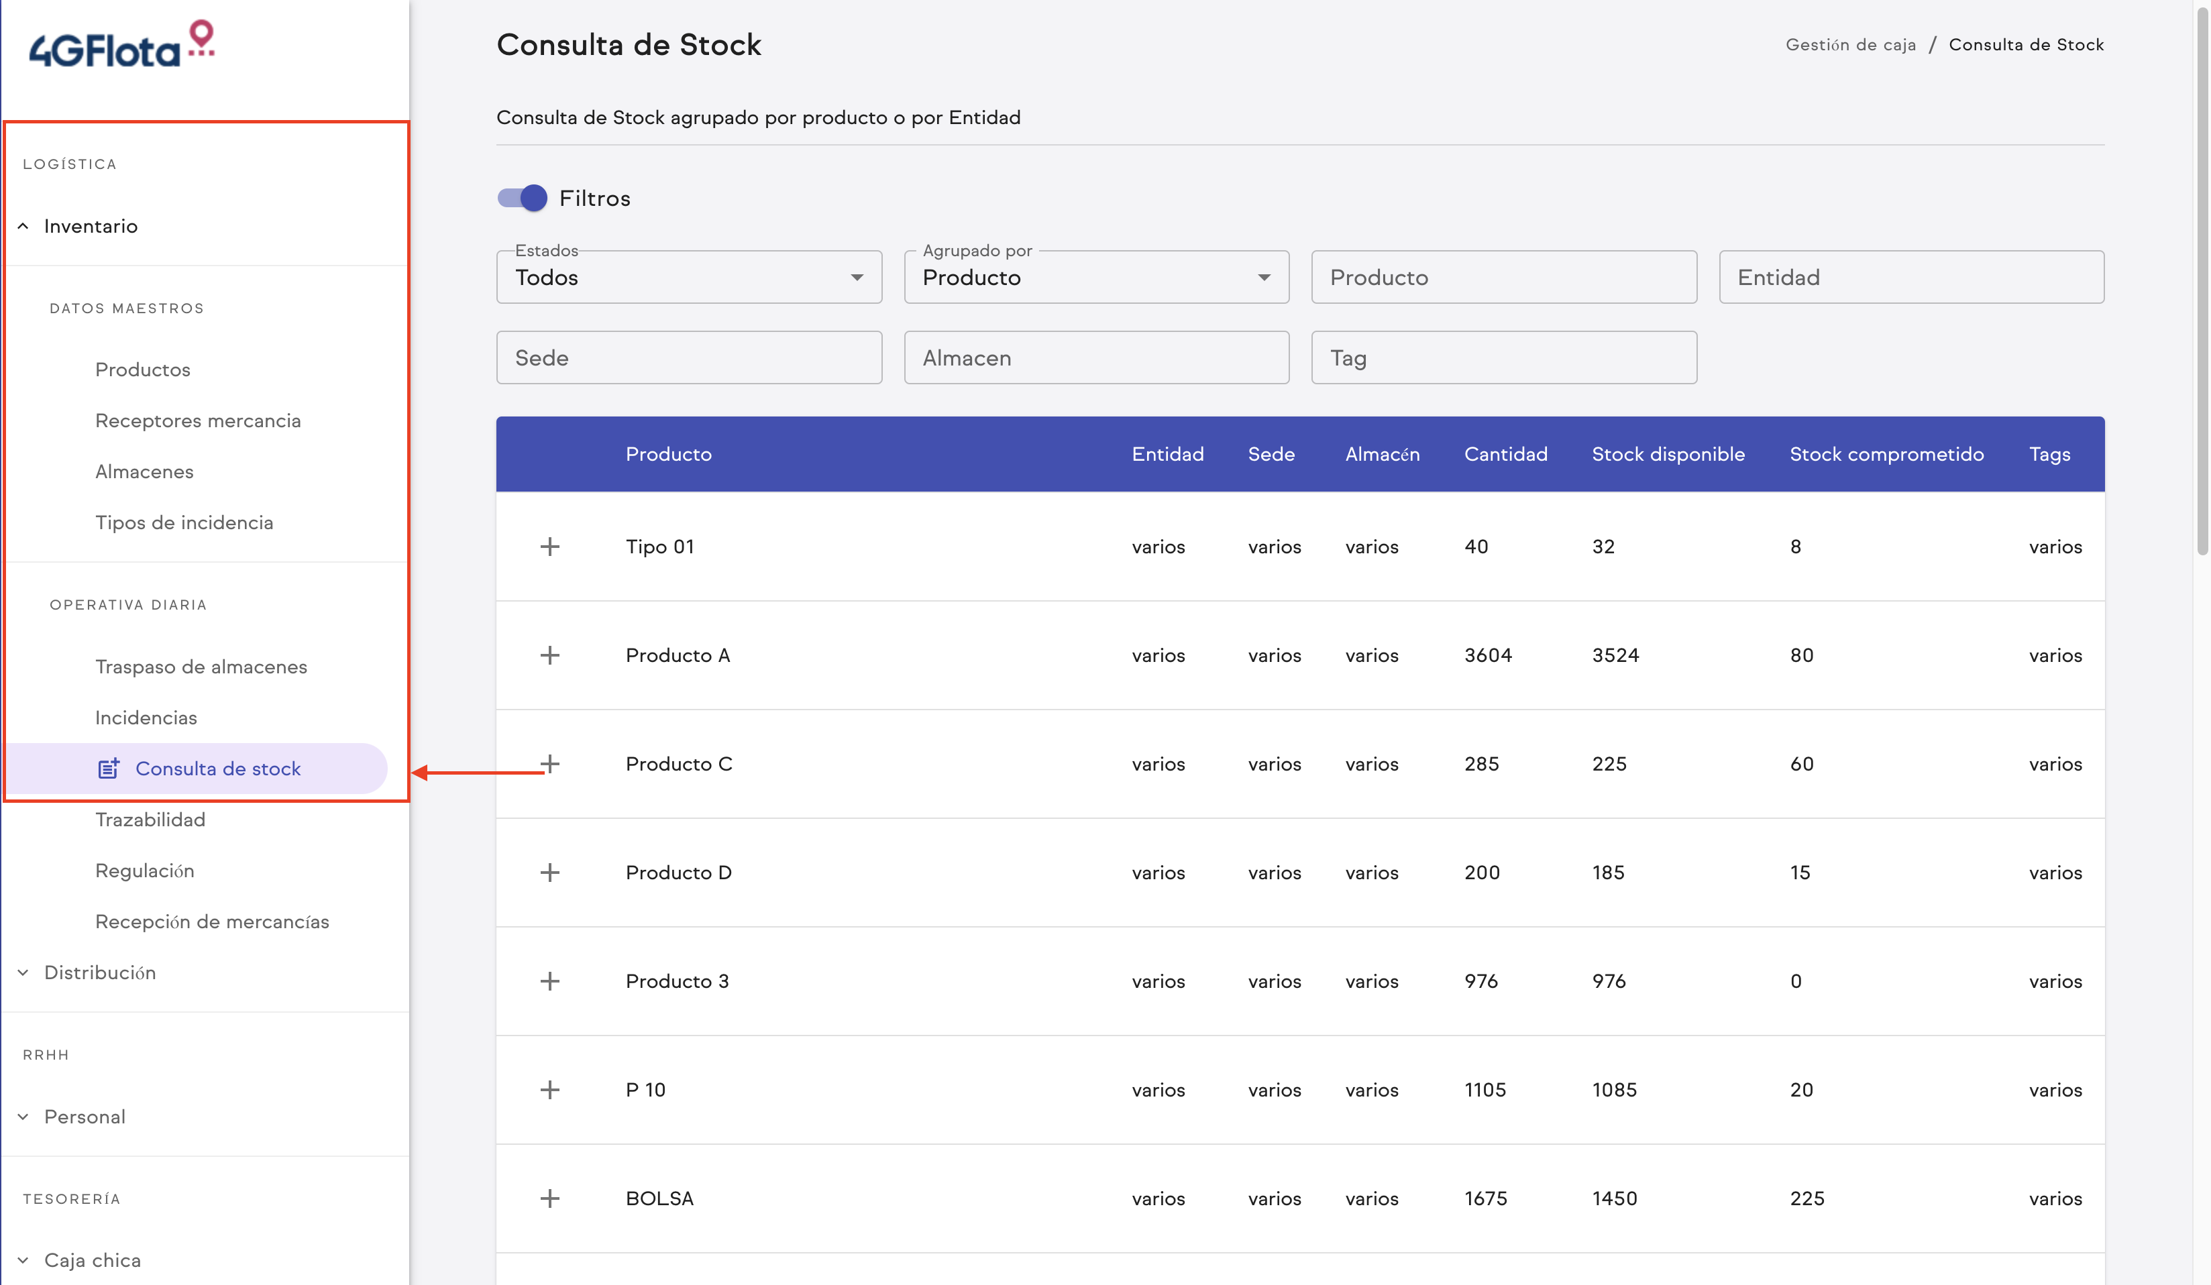Viewport: 2211px width, 1285px height.
Task: Click the plus icon next to Producto A
Action: click(x=550, y=655)
